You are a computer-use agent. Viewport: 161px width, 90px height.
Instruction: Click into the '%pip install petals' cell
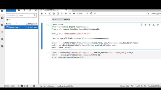(x=106, y=19)
